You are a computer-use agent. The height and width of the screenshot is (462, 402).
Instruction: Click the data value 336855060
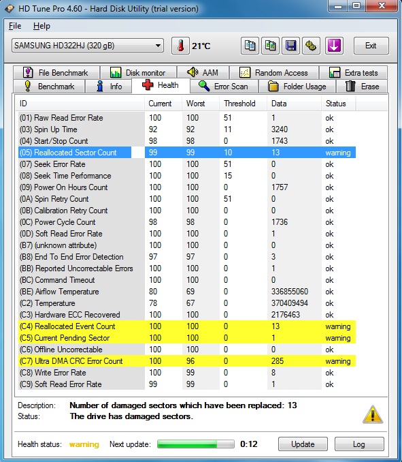click(x=290, y=292)
